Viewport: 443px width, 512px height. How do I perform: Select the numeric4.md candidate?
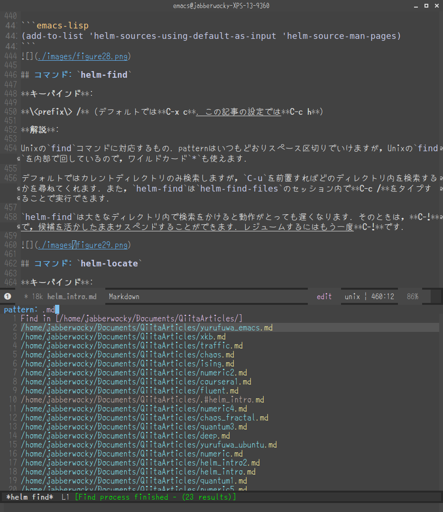pos(134,409)
